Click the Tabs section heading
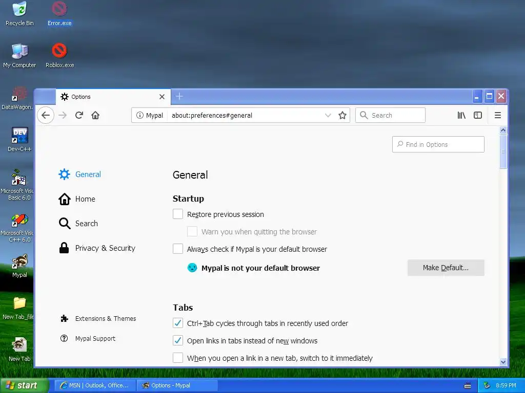This screenshot has height=393, width=525. [183, 308]
